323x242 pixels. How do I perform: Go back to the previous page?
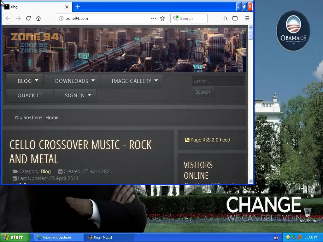pyautogui.click(x=8, y=18)
